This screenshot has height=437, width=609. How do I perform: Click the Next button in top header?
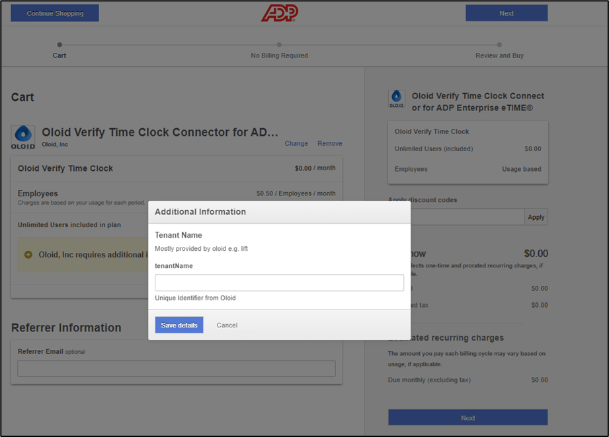(507, 13)
